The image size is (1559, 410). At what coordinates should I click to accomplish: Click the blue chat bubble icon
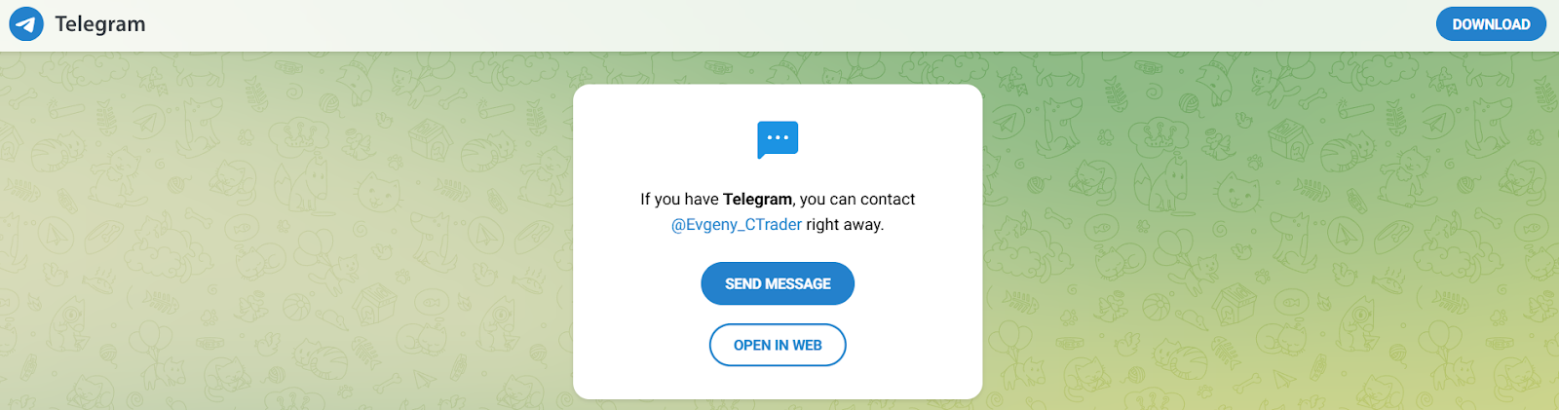(778, 140)
